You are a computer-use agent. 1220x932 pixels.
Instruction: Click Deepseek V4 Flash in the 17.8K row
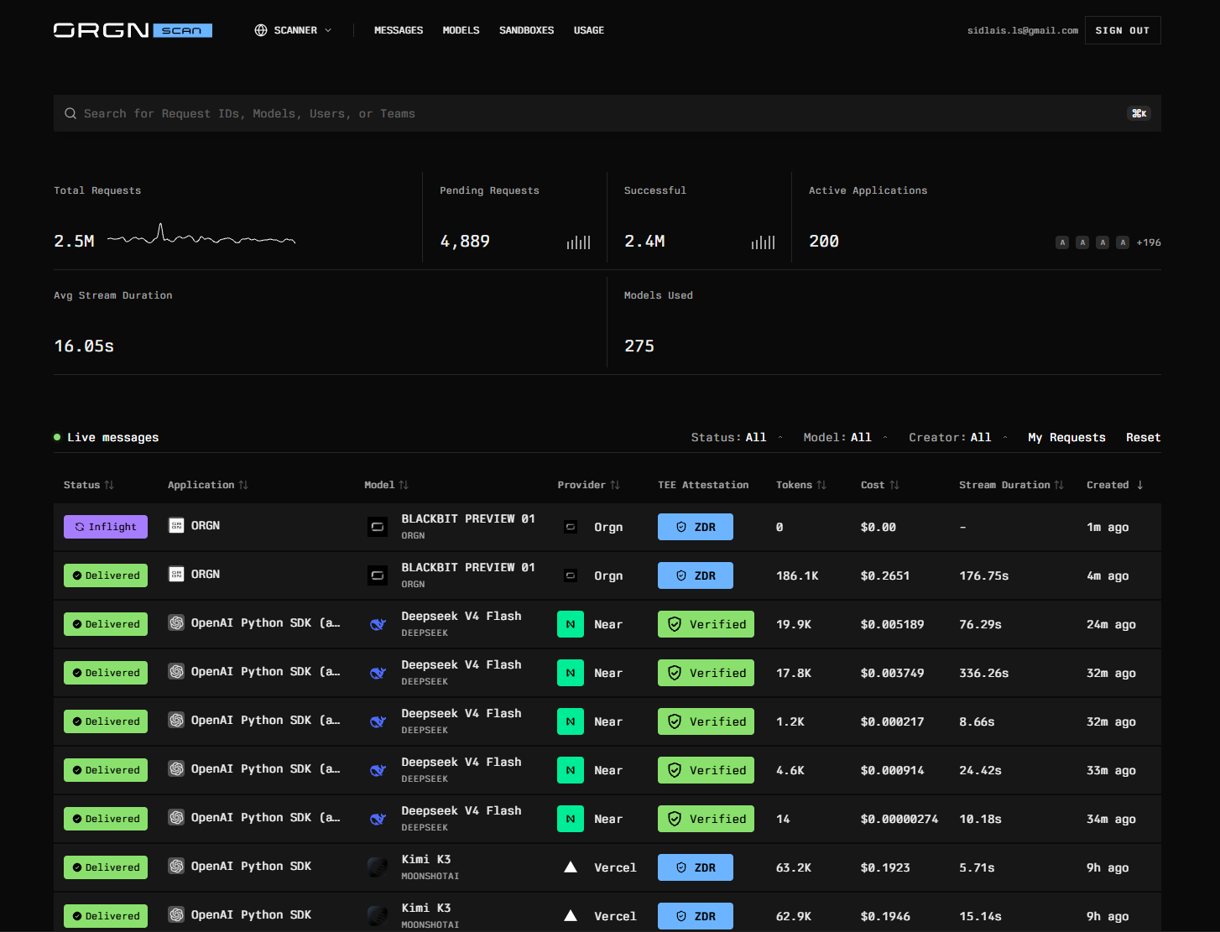[461, 664]
